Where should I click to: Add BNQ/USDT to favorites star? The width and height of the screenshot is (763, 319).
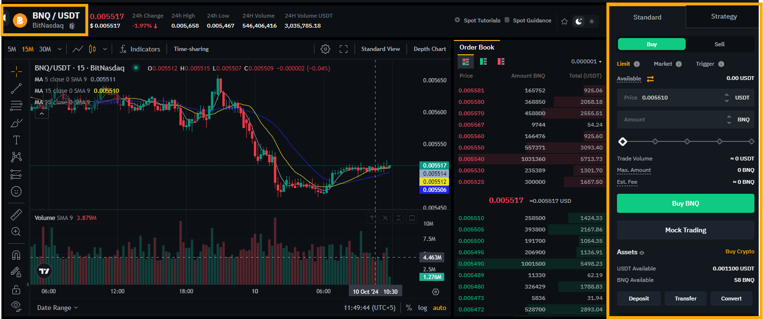[564, 21]
